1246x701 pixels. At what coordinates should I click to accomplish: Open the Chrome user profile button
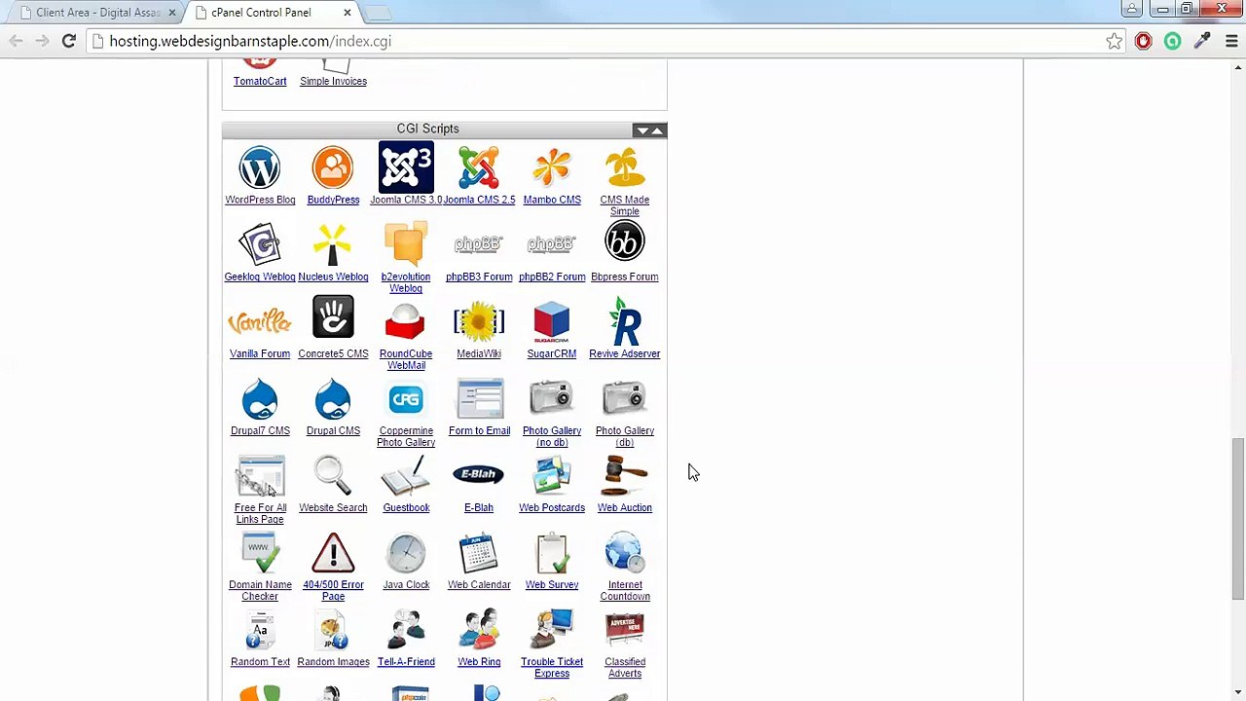pyautogui.click(x=1132, y=9)
